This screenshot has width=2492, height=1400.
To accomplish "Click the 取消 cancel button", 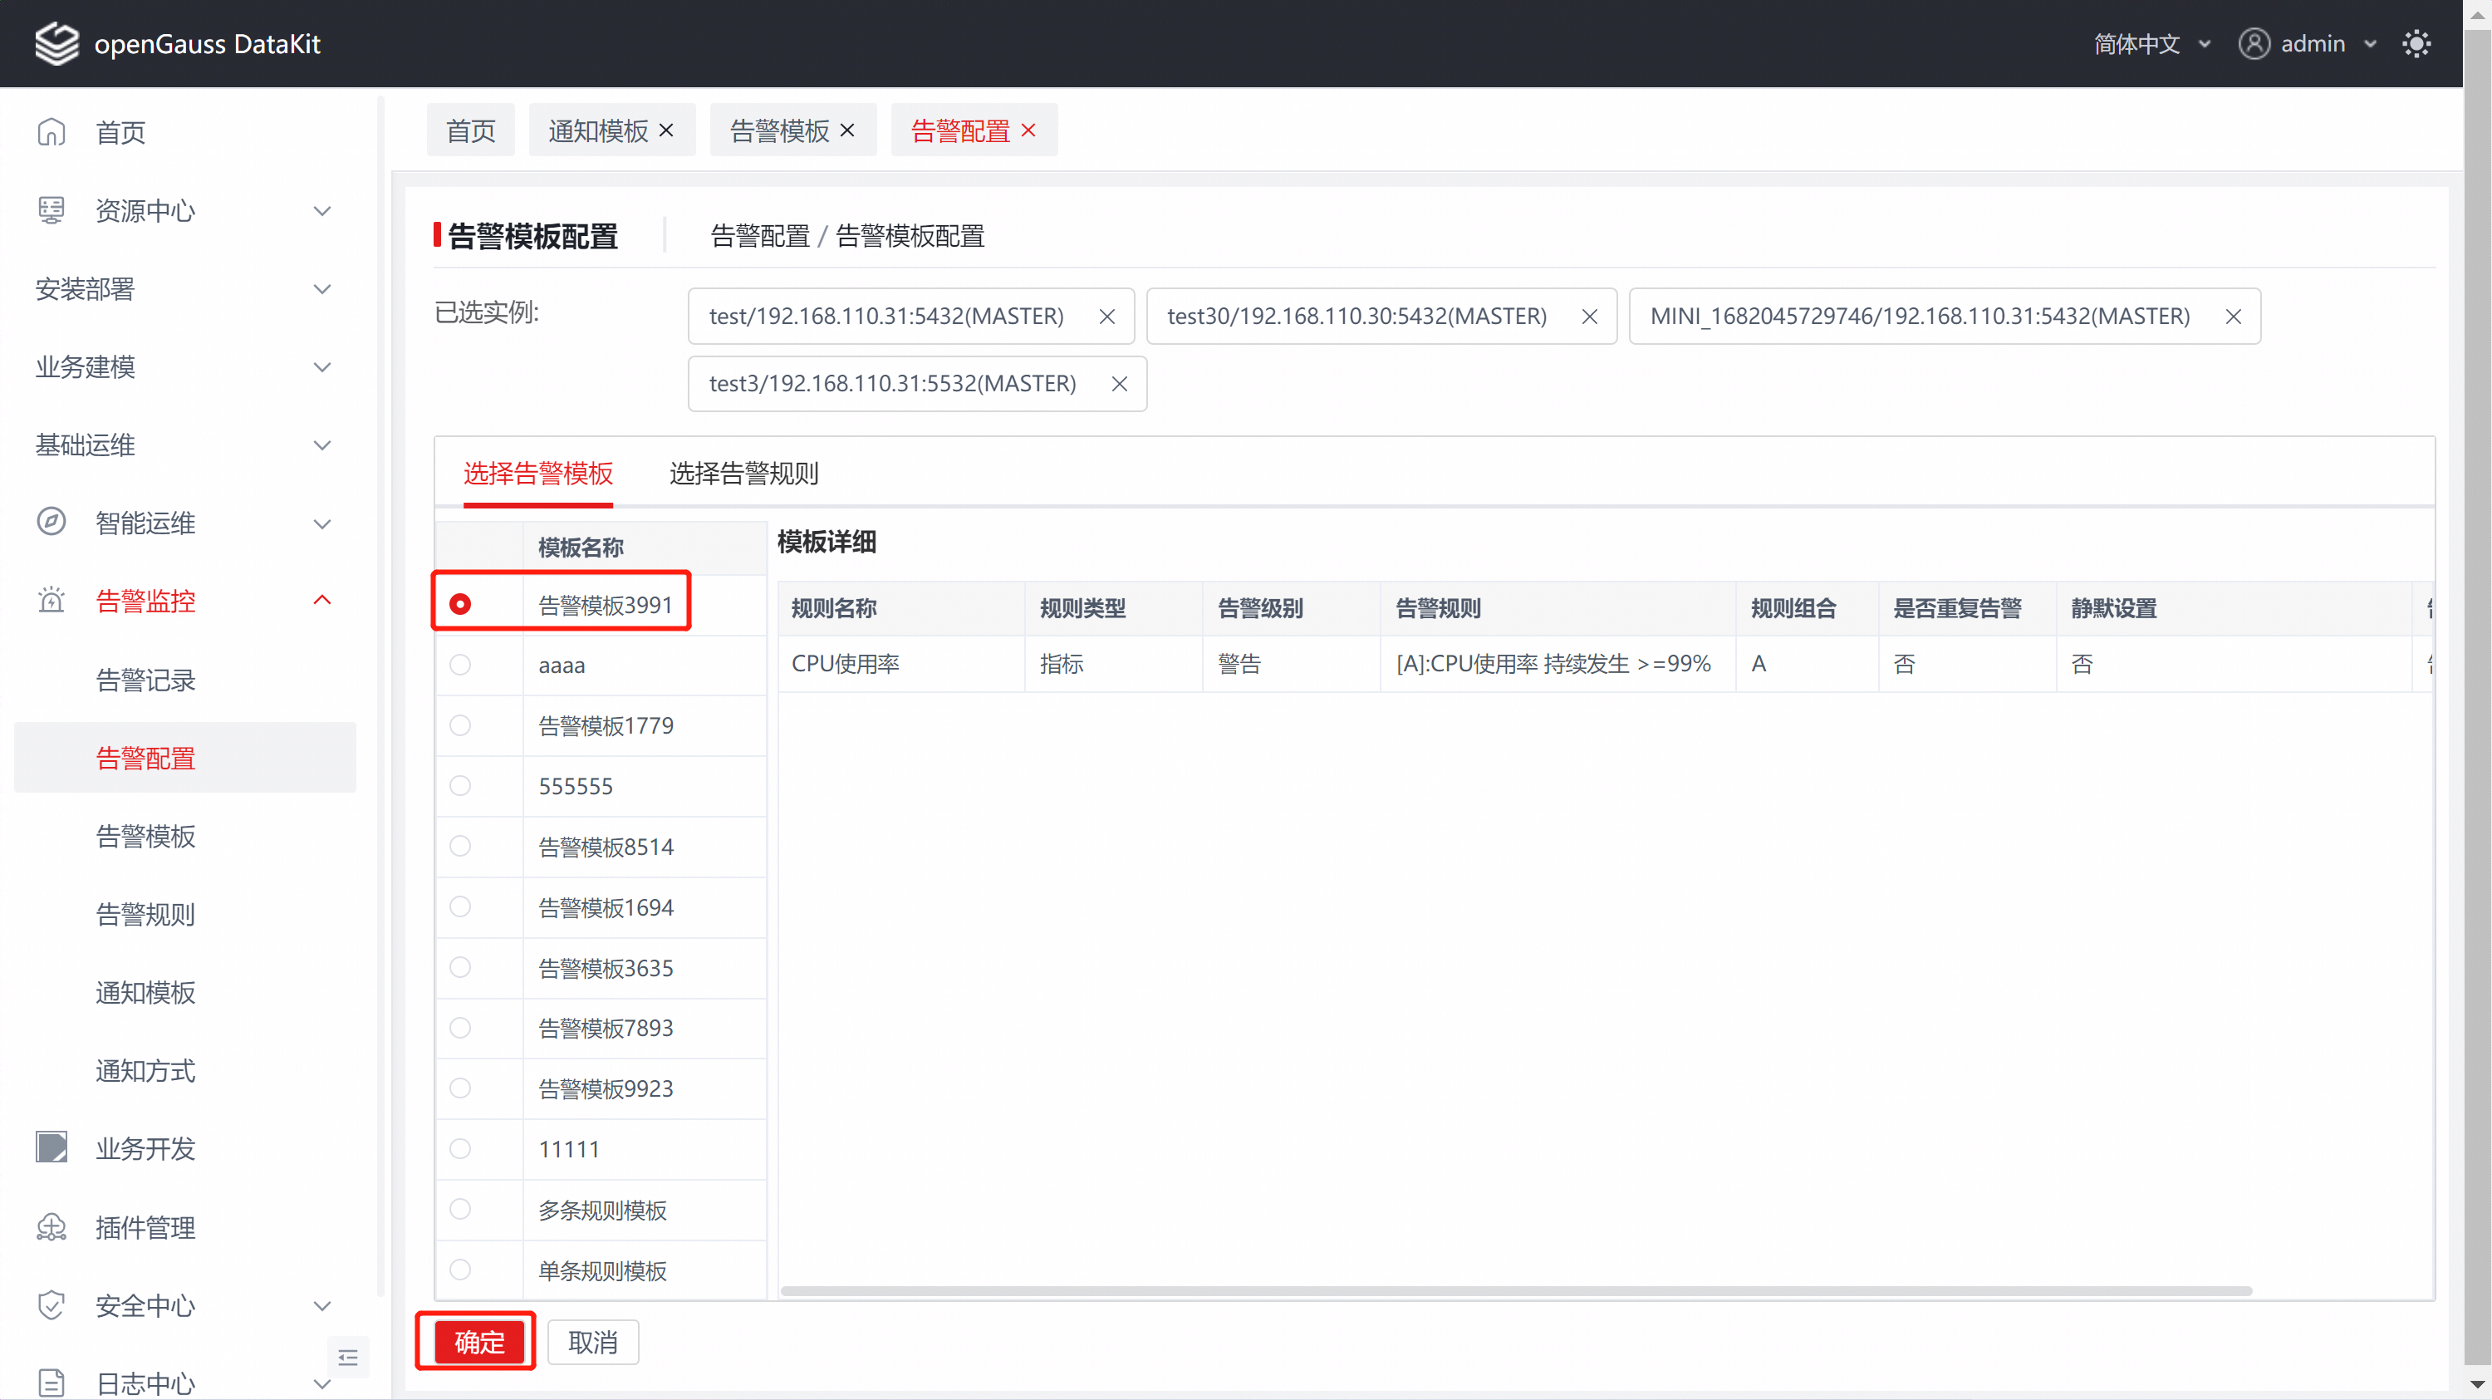I will [x=593, y=1342].
